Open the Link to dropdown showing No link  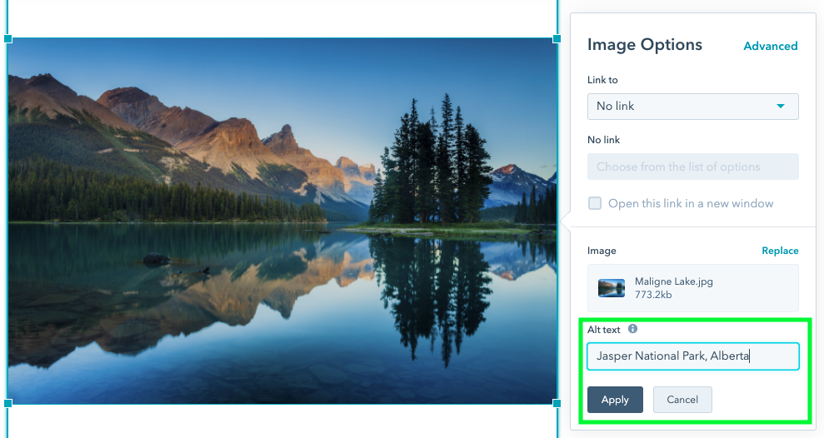point(692,107)
